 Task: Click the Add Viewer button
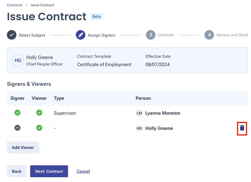click(23, 147)
